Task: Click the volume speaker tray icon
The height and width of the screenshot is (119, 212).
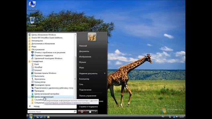Action: (x=177, y=117)
